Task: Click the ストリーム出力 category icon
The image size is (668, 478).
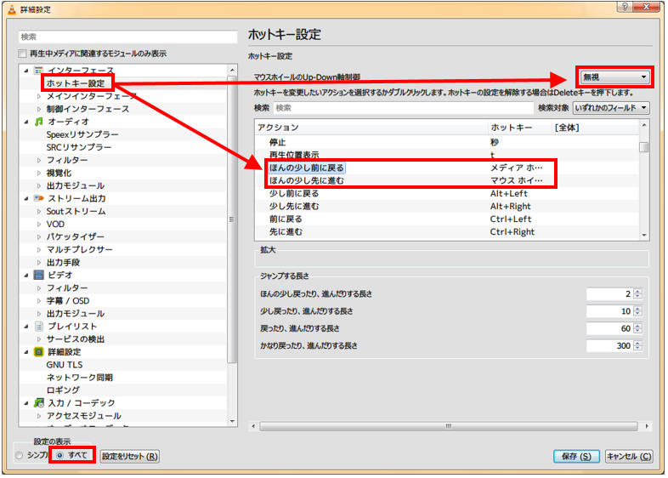Action: pos(38,198)
